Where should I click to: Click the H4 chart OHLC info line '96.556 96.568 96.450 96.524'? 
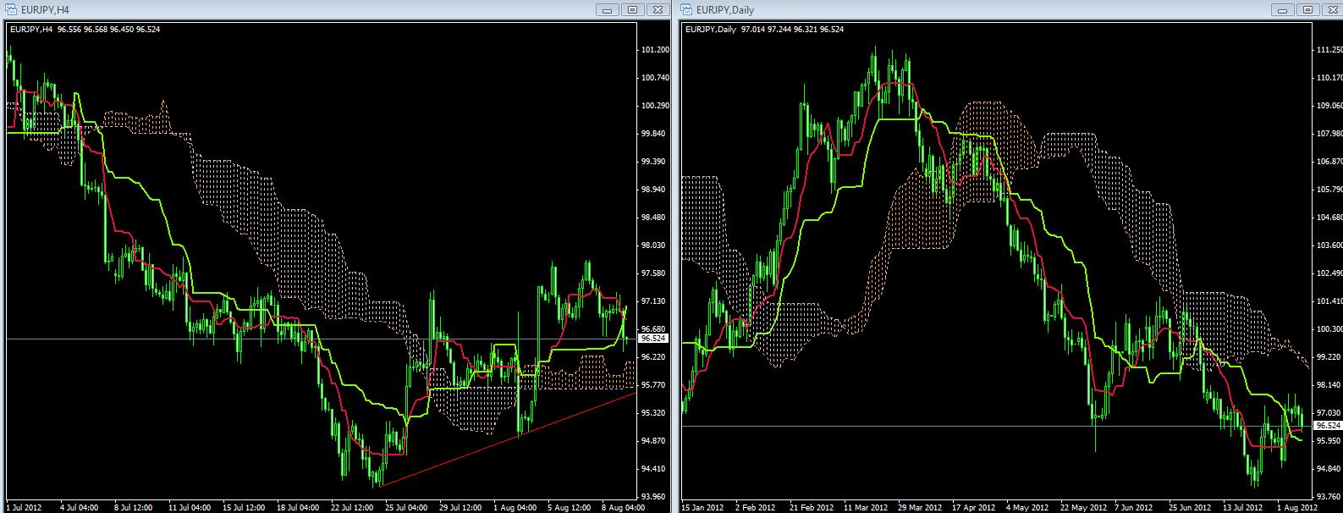pos(109,29)
